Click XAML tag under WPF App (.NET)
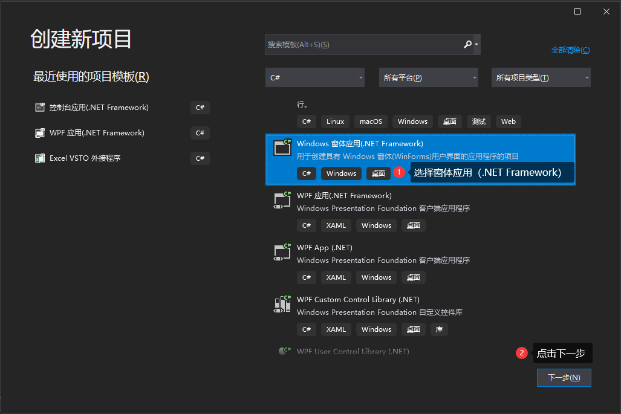621x414 pixels. pyautogui.click(x=336, y=277)
